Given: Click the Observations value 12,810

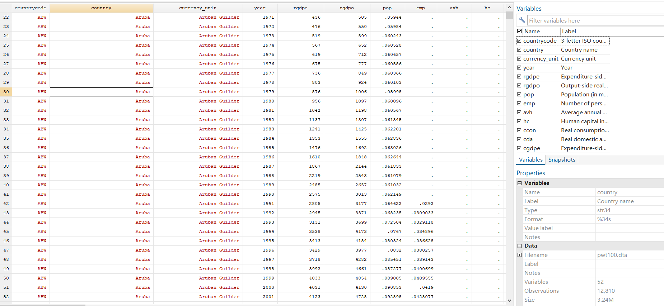Looking at the screenshot, I should 606,291.
